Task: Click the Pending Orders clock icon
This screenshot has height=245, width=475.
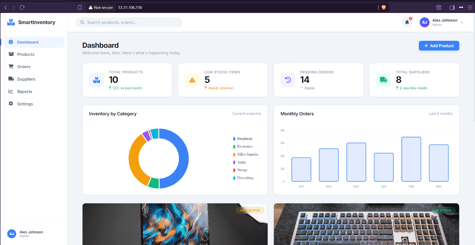Action: pos(288,80)
